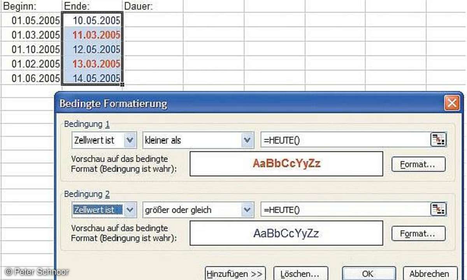
Task: Open the Zellwert ist dropdown in Bedingung 1
Action: coord(130,140)
